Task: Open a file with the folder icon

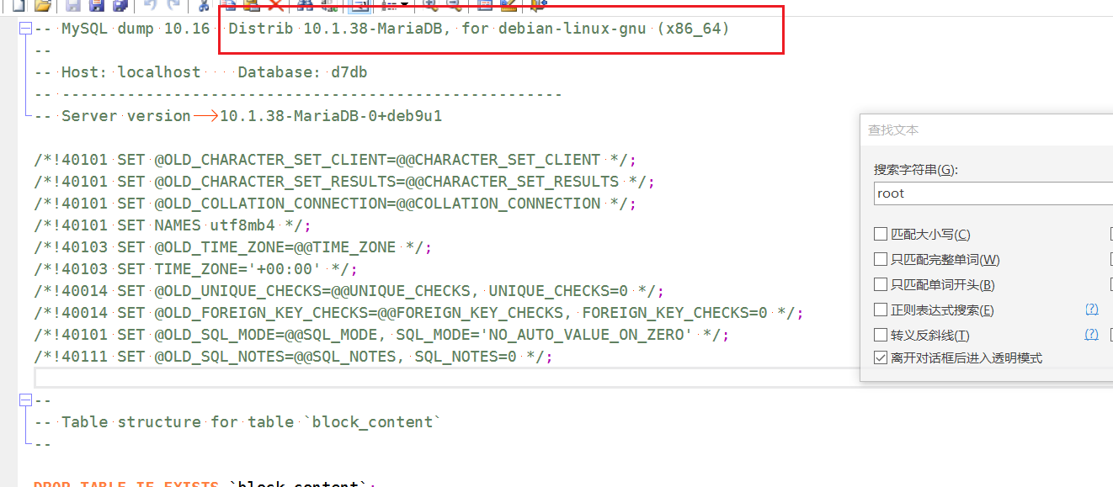Action: pyautogui.click(x=42, y=5)
